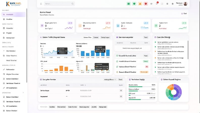Viewport: 200px width, 113px height.
Task: Click the bell icon on Okunmamış bildirim card
Action: pyautogui.click(x=80, y=26)
